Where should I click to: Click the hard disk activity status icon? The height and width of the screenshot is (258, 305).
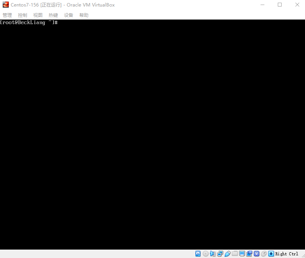click(x=198, y=253)
